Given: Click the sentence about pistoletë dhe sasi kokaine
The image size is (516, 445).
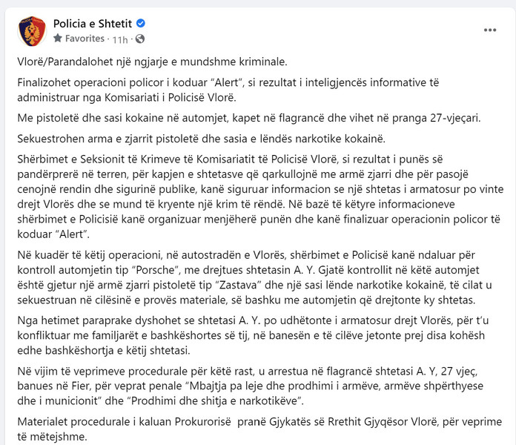Looking at the screenshot, I should pos(249,118).
